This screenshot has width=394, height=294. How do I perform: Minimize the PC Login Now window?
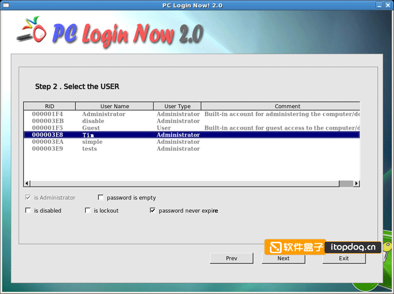[x=379, y=5]
